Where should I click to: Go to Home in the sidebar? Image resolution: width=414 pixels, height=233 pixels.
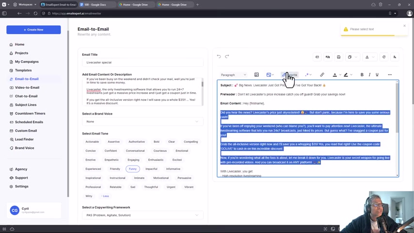19,45
